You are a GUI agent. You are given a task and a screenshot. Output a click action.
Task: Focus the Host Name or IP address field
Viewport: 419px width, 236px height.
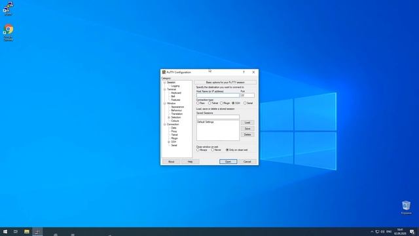pos(218,95)
